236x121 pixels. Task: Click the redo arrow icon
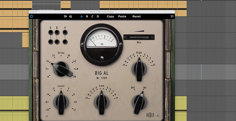click(x=70, y=16)
